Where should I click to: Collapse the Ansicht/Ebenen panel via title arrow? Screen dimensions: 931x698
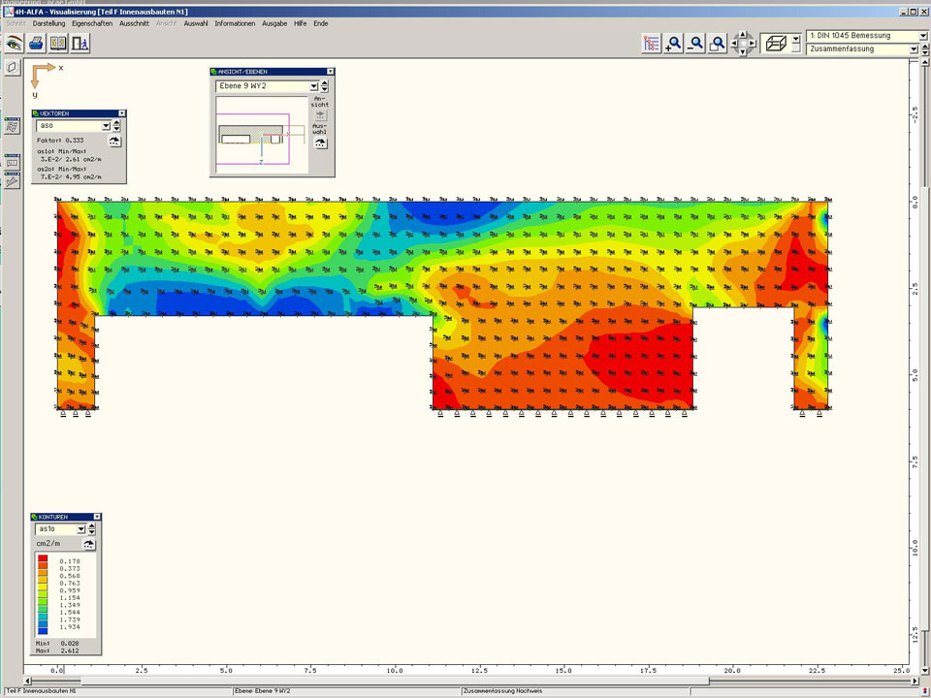click(x=330, y=72)
